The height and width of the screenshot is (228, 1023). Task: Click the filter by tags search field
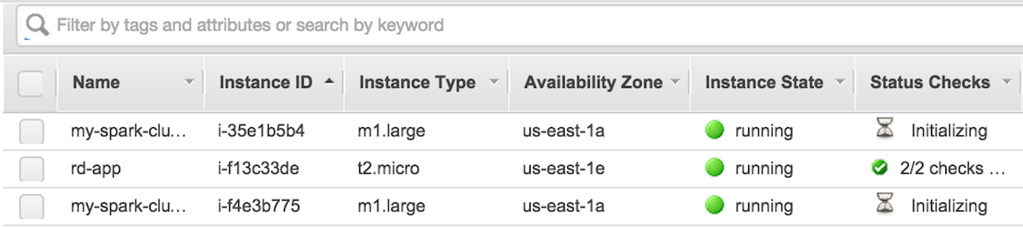[x=520, y=25]
